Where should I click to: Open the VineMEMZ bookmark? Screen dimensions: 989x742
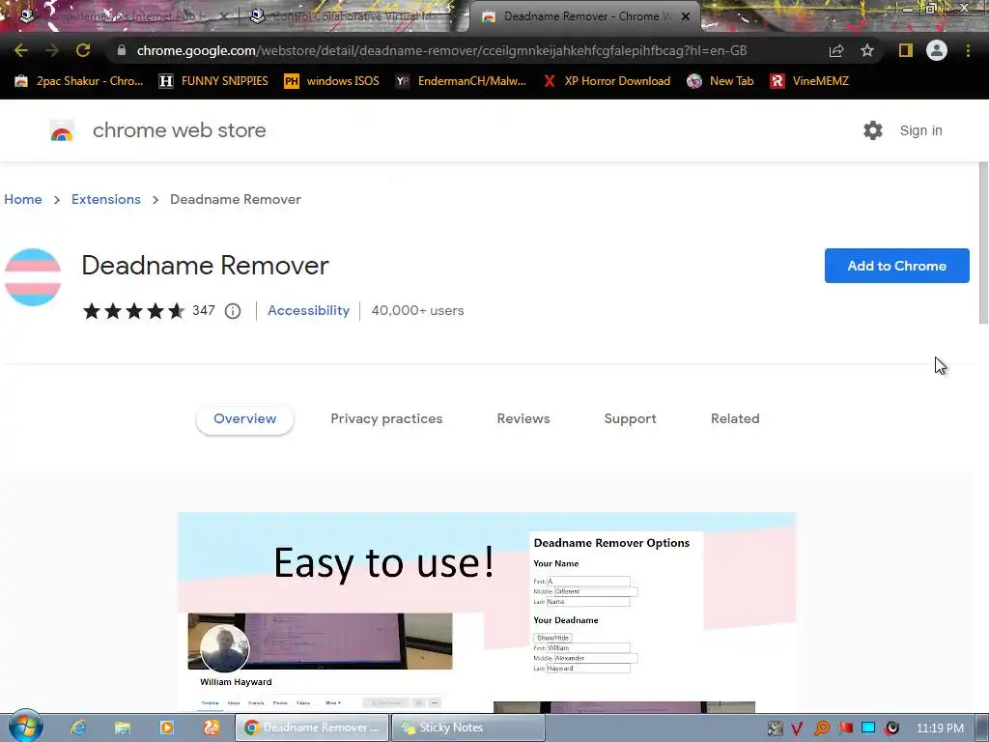tap(809, 81)
